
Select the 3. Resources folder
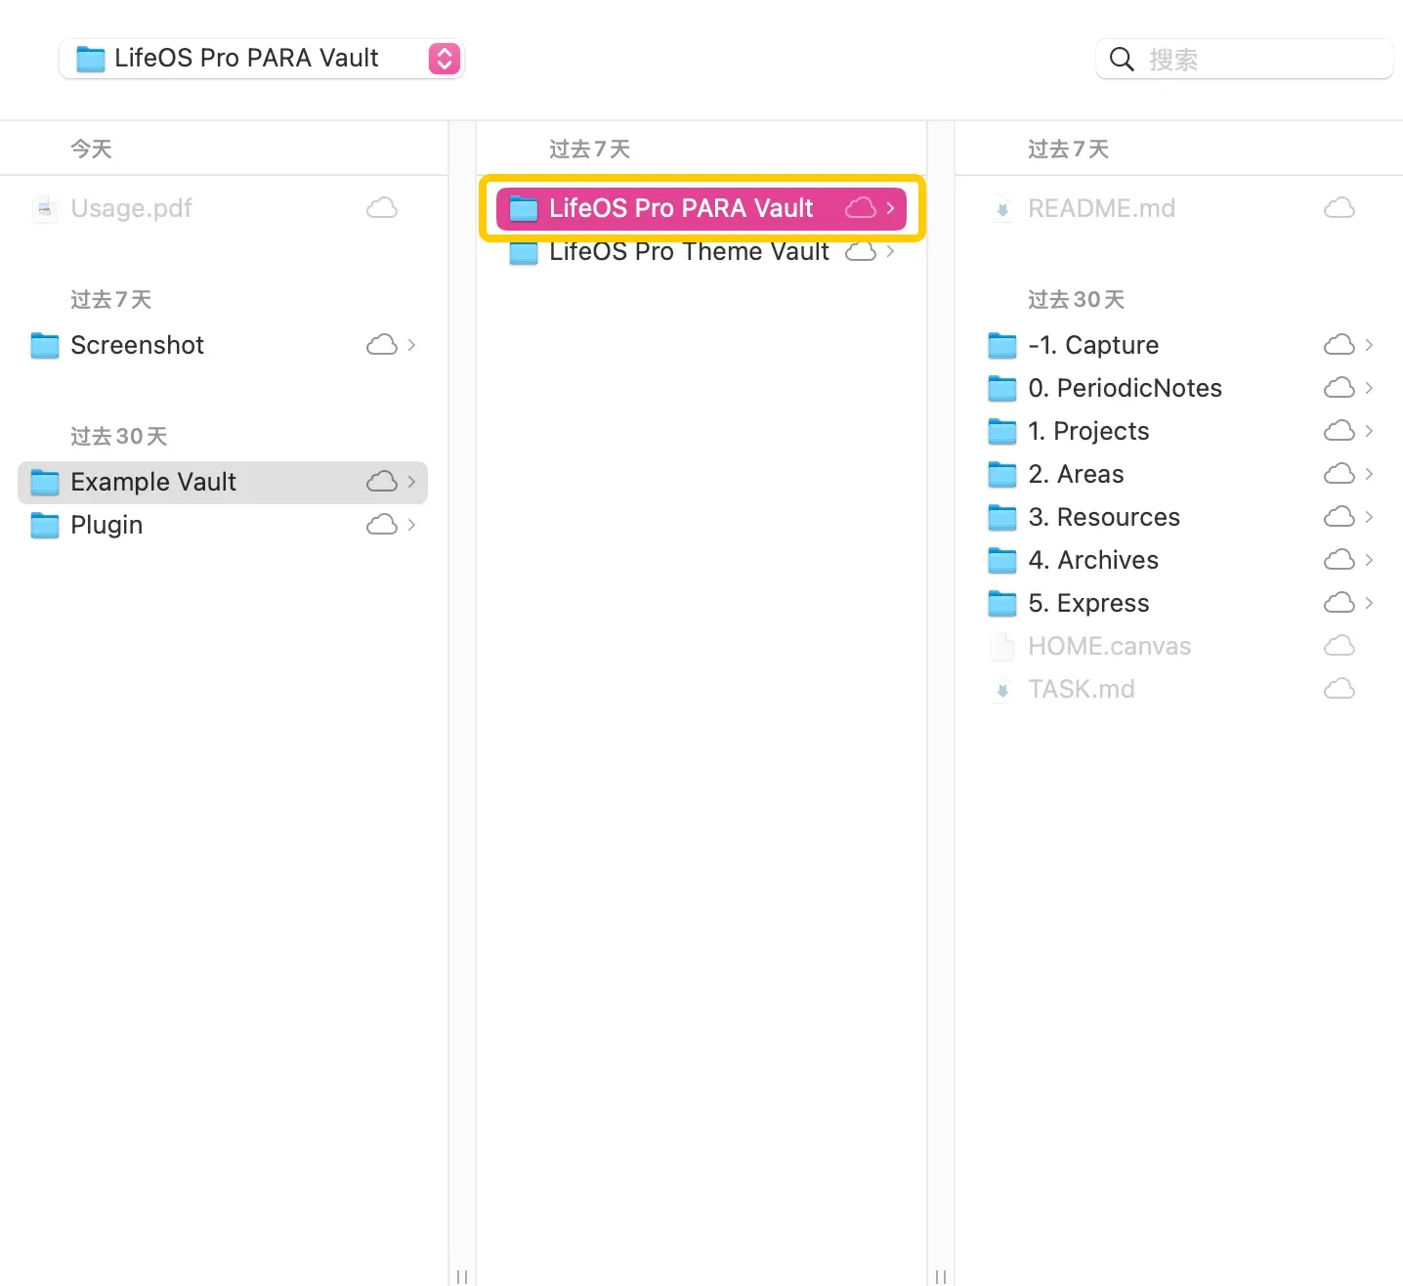pos(1103,518)
